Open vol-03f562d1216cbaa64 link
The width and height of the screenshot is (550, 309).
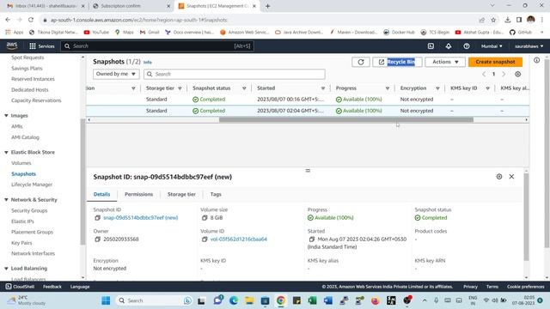click(x=239, y=239)
